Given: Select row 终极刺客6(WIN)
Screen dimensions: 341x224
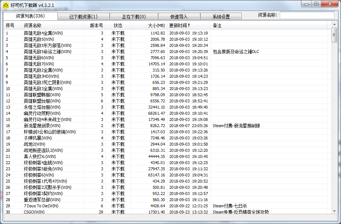Looking at the screenshot, I should [167, 175].
